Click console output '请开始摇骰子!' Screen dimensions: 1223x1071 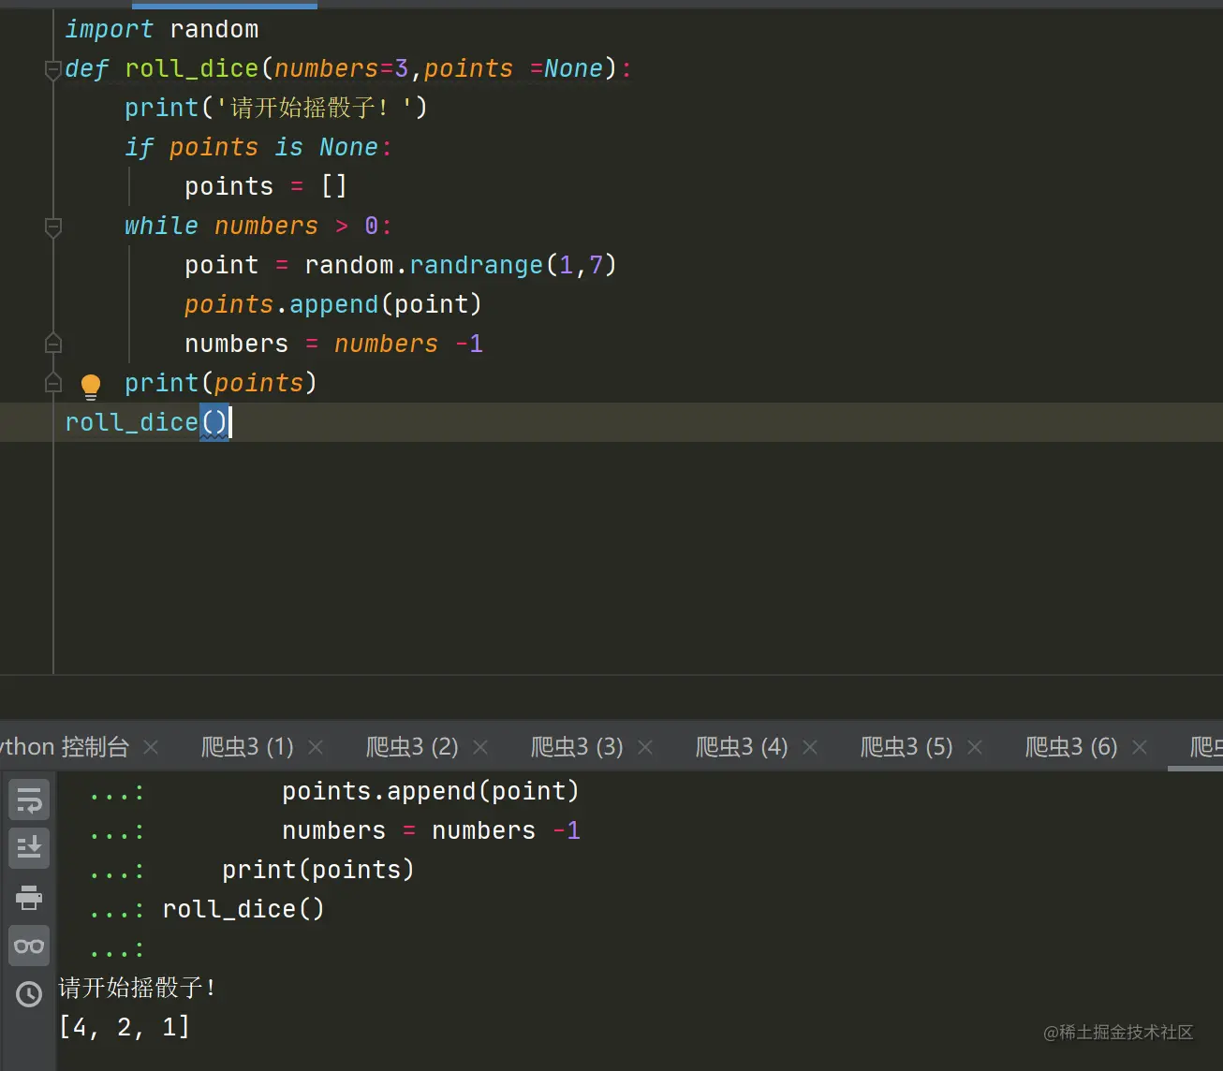[138, 989]
